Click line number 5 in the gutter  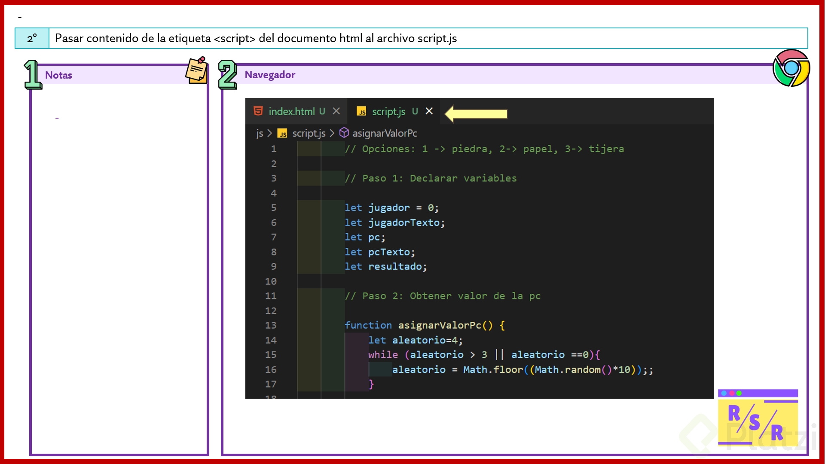pyautogui.click(x=274, y=208)
